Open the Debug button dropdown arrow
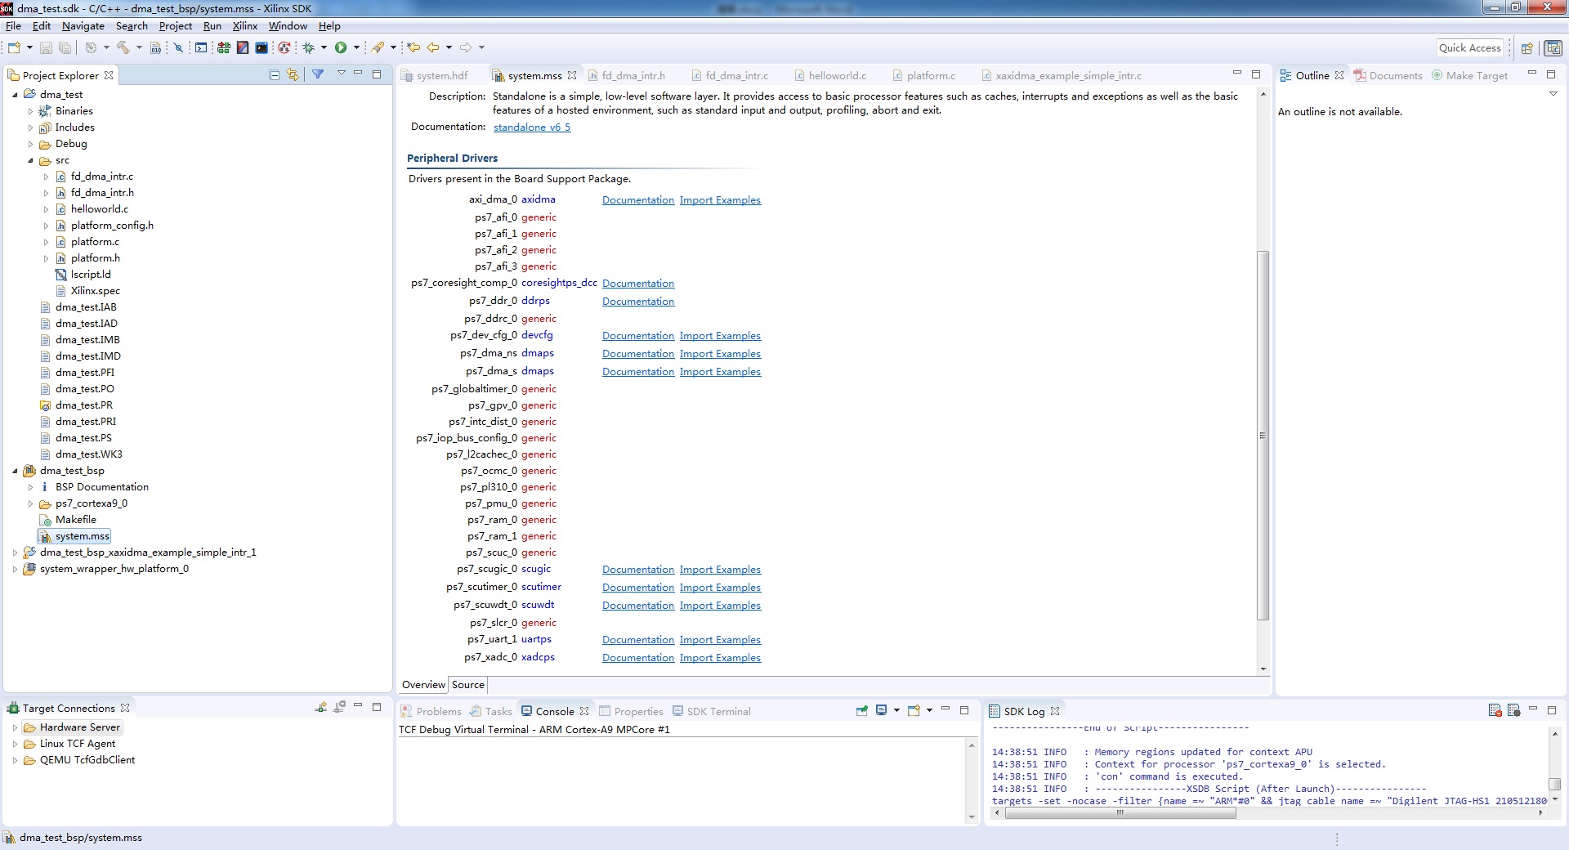Viewport: 1569px width, 850px height. pyautogui.click(x=324, y=47)
